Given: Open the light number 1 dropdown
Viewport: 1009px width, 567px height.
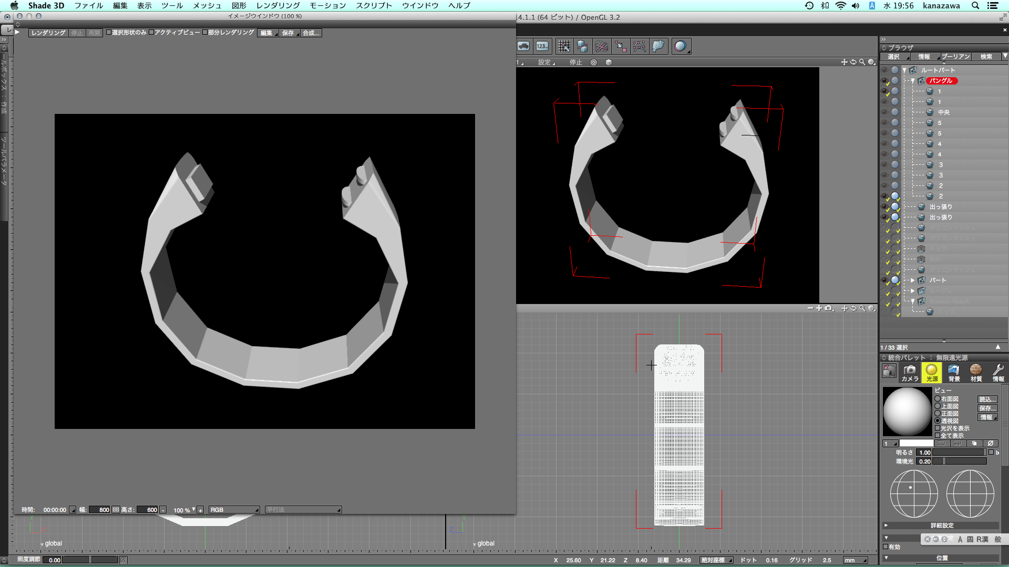Looking at the screenshot, I should tap(890, 444).
